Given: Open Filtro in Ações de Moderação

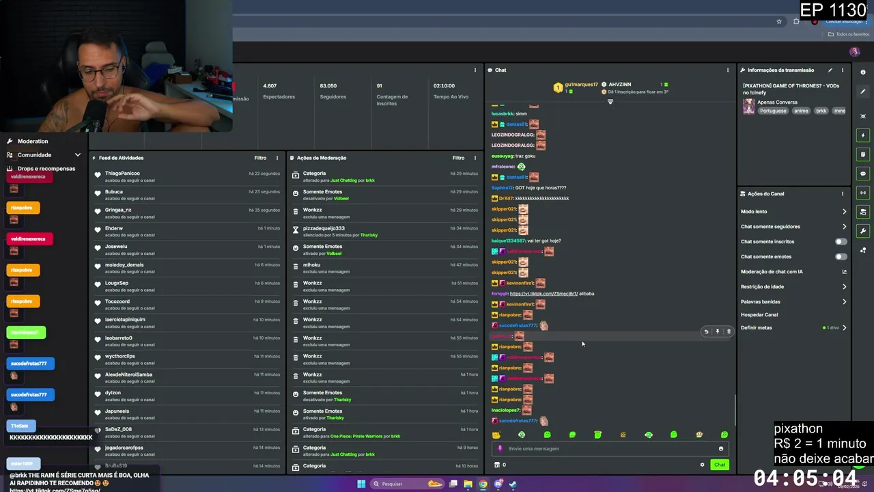Looking at the screenshot, I should point(458,158).
